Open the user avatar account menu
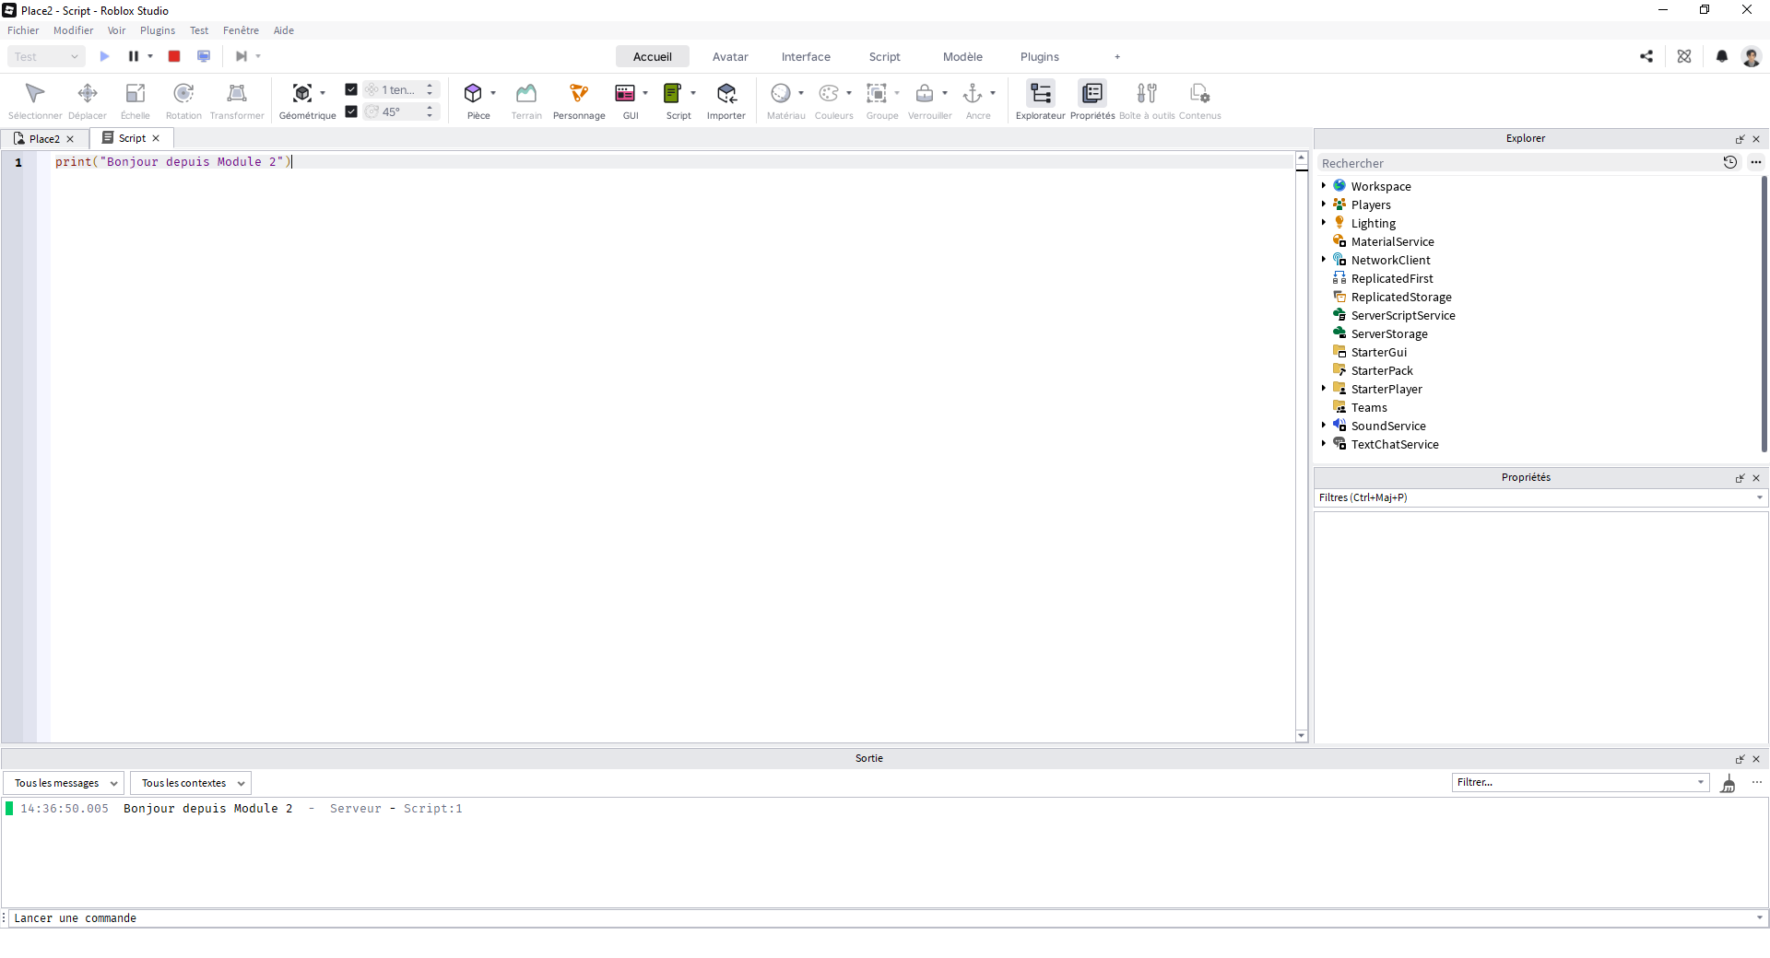 [1752, 56]
